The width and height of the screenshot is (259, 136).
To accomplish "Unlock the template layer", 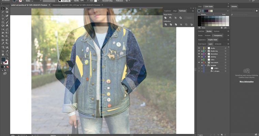I will coord(202,65).
